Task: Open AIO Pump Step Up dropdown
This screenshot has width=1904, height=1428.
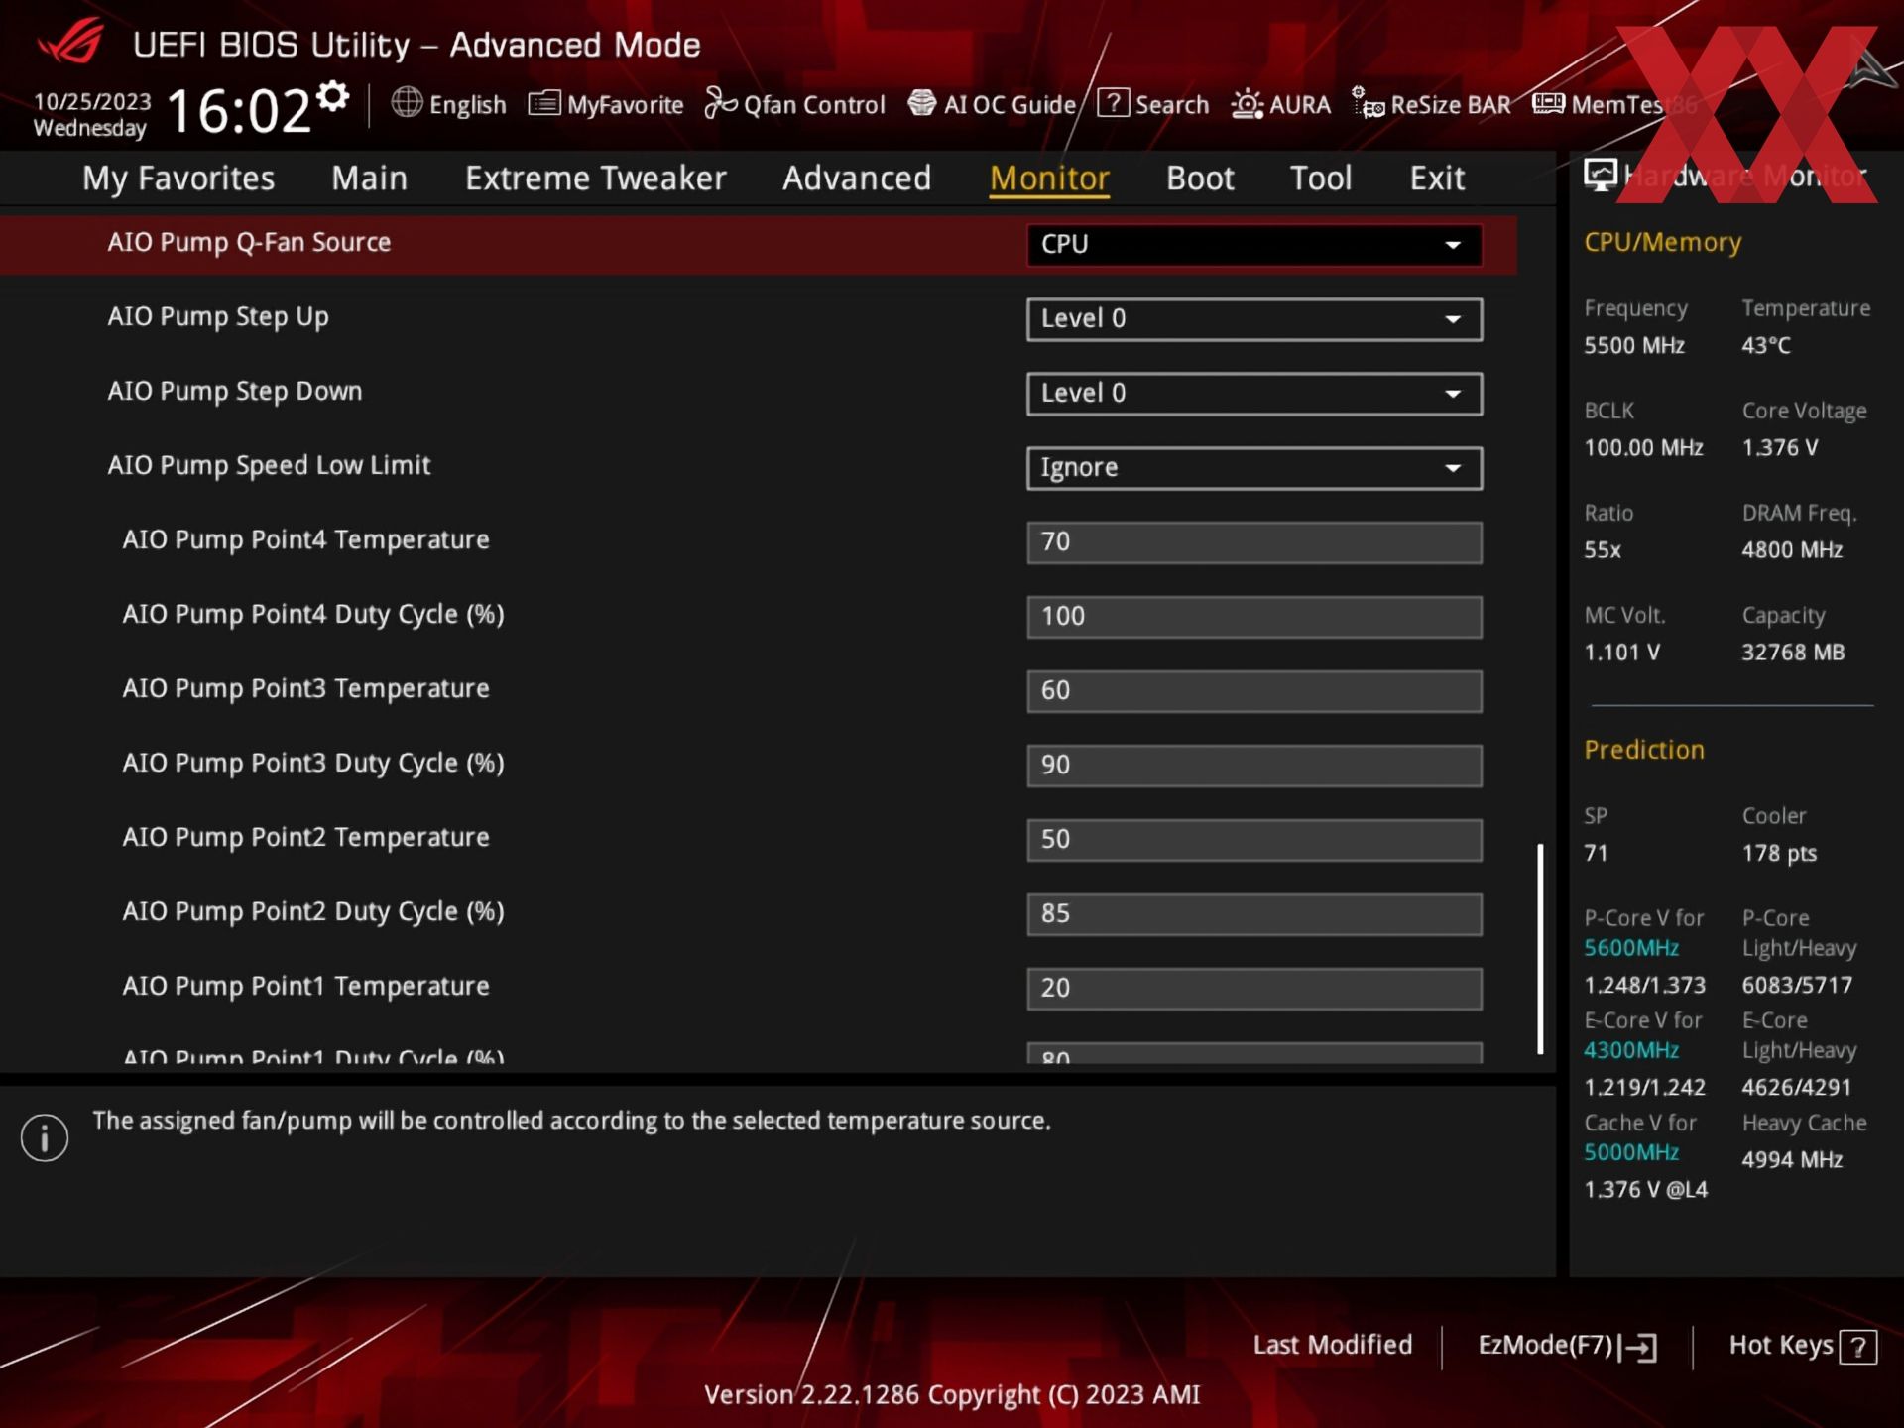Action: (1254, 318)
